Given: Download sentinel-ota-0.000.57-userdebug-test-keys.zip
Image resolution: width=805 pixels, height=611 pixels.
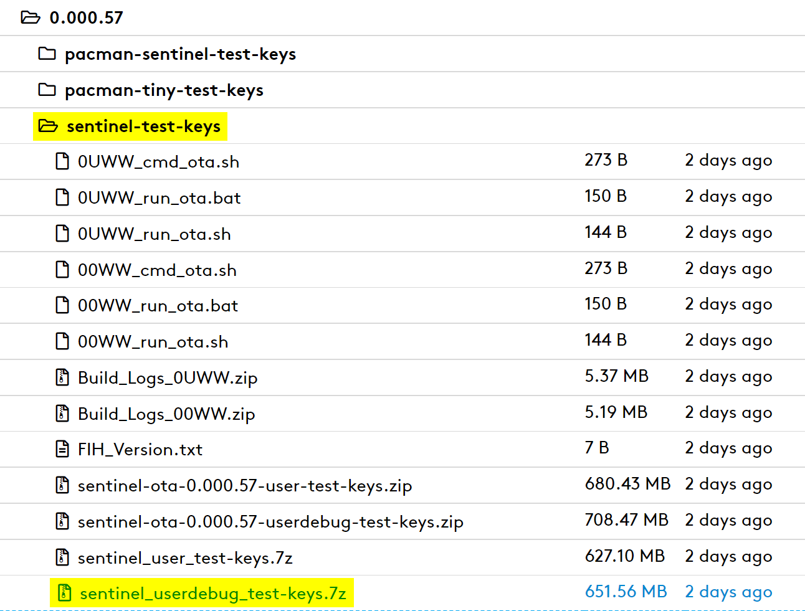Looking at the screenshot, I should tap(270, 522).
